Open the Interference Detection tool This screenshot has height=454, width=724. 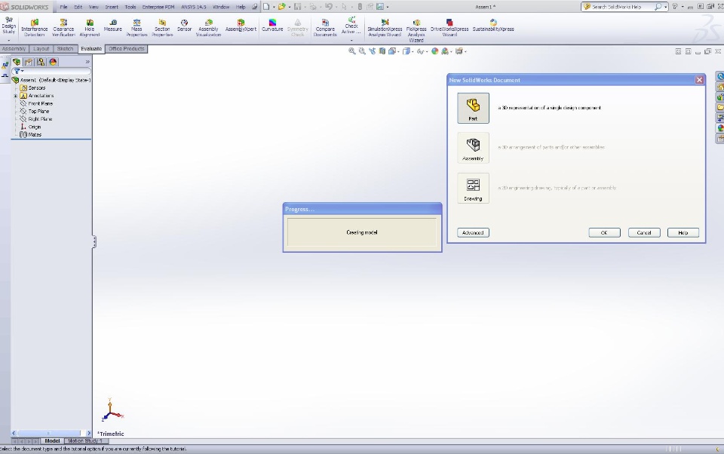point(34,28)
